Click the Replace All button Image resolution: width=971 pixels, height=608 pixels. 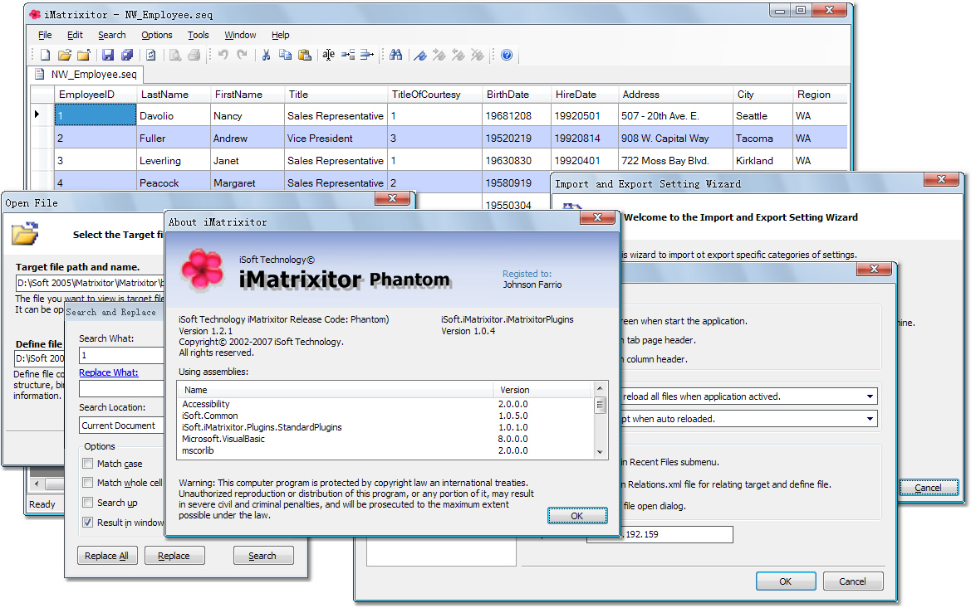pyautogui.click(x=106, y=556)
